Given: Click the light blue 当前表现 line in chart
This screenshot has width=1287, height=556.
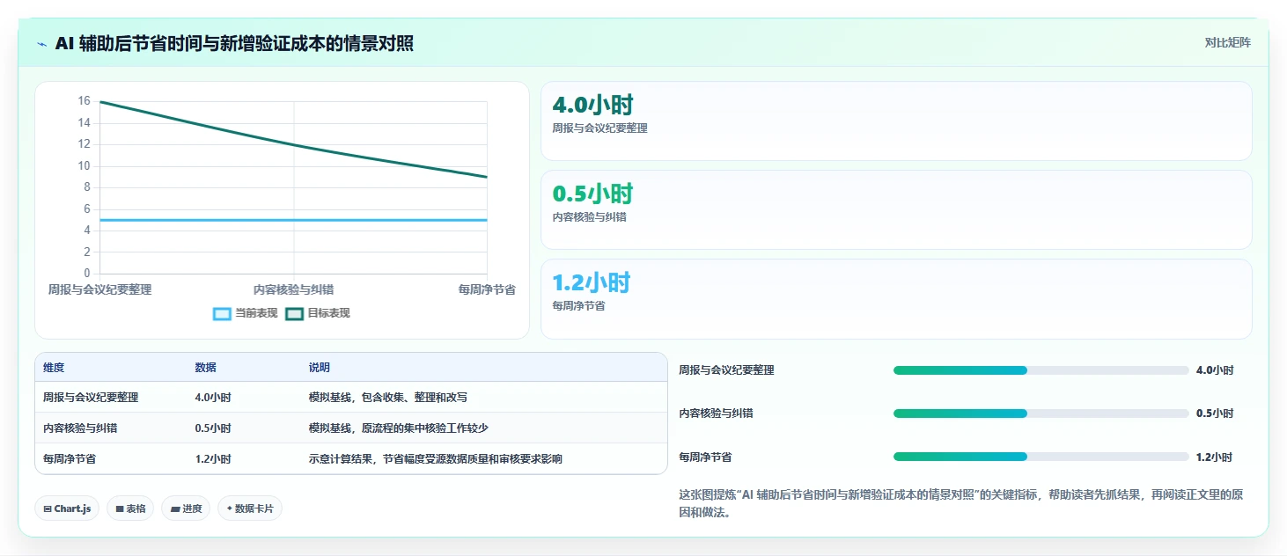Looking at the screenshot, I should (x=293, y=220).
